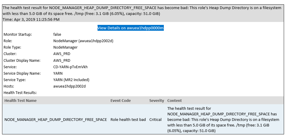Click the Monitor Startup label
Viewport: 287px width, 137px height.
click(x=18, y=35)
